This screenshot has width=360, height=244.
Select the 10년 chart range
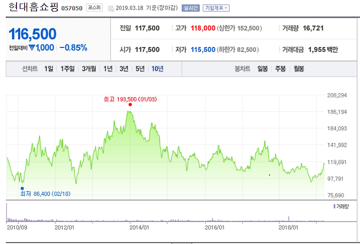(x=157, y=69)
